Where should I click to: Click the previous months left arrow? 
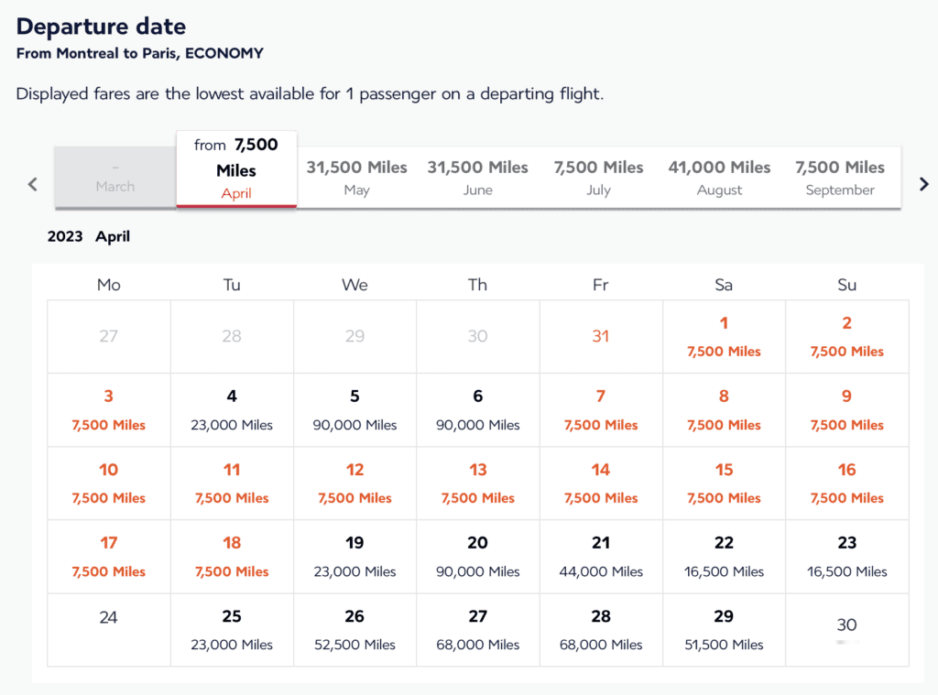[x=33, y=184]
